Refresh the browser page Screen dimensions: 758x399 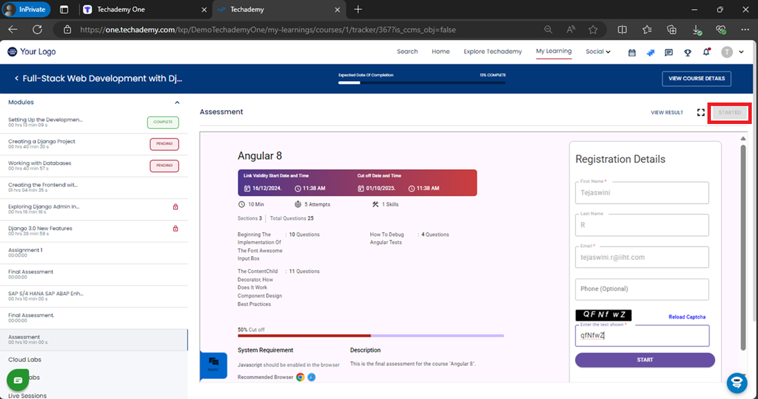coord(37,30)
